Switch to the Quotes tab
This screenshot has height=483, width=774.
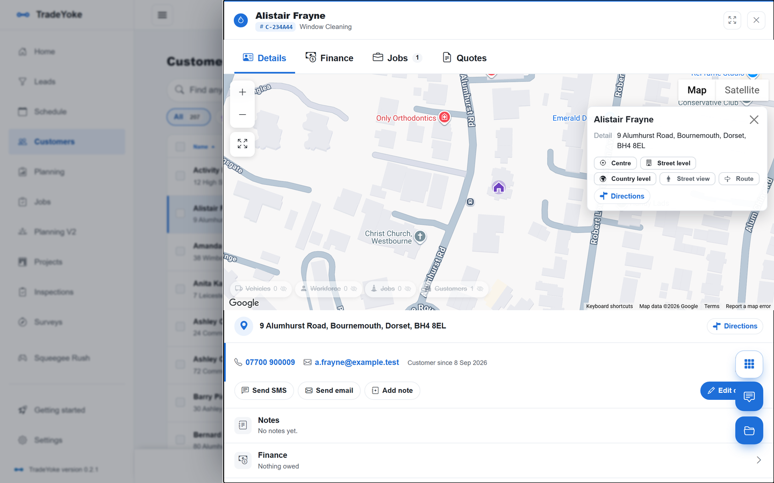(464, 58)
